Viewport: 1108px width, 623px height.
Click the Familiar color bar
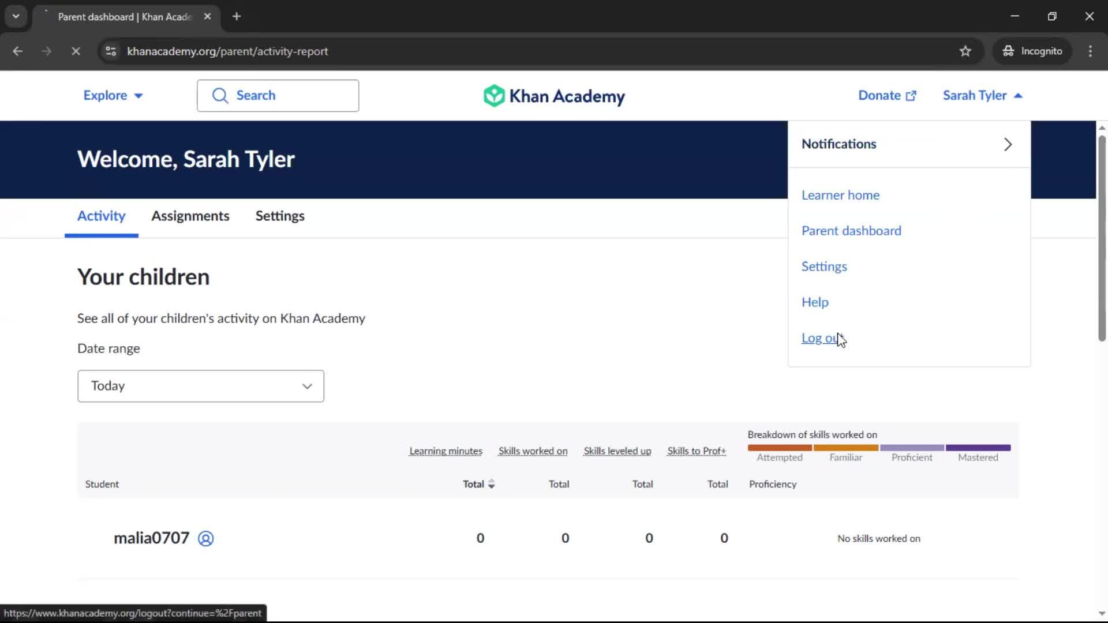pos(846,448)
